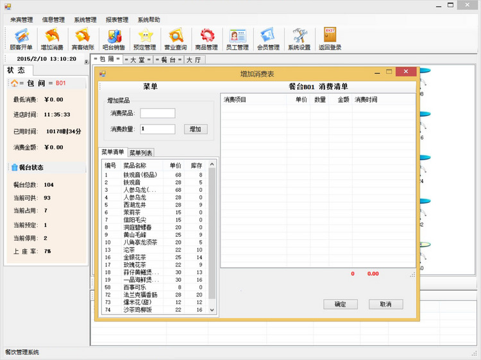481x360 pixels.
Task: Click the 增加 button
Action: pos(196,129)
